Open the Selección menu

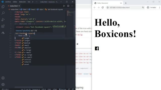pos(22,2)
